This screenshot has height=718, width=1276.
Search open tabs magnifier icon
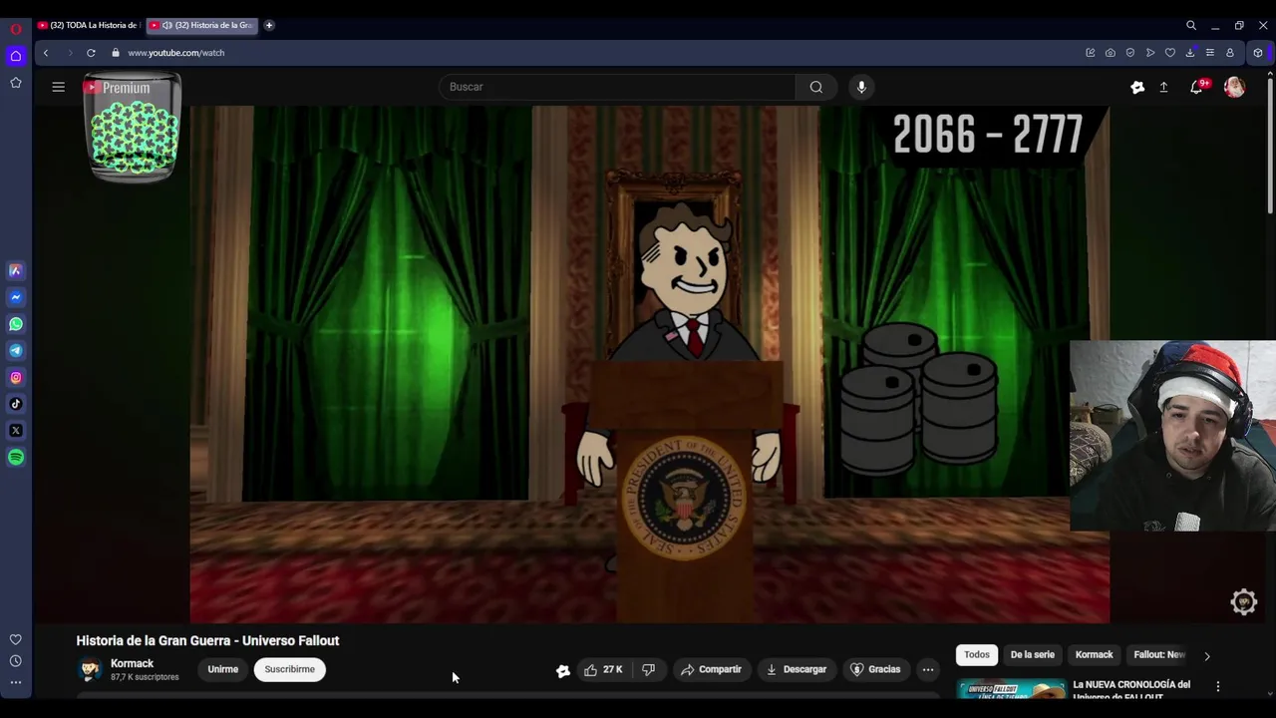click(x=1191, y=26)
